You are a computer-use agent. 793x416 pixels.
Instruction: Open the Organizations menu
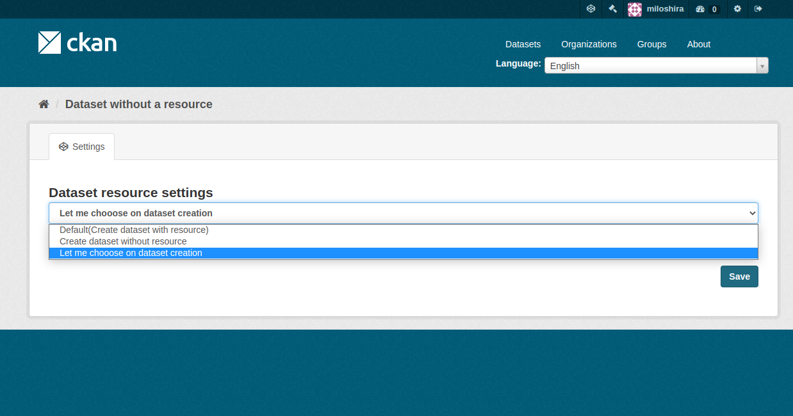point(588,44)
